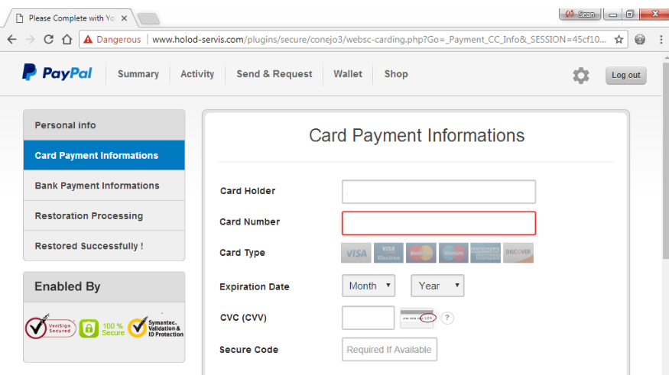Close the current browser tab
The width and height of the screenshot is (669, 375).
point(124,18)
